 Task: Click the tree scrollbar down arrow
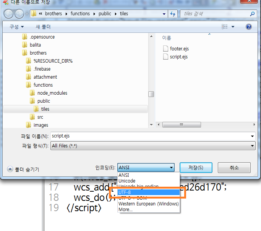tap(151, 124)
